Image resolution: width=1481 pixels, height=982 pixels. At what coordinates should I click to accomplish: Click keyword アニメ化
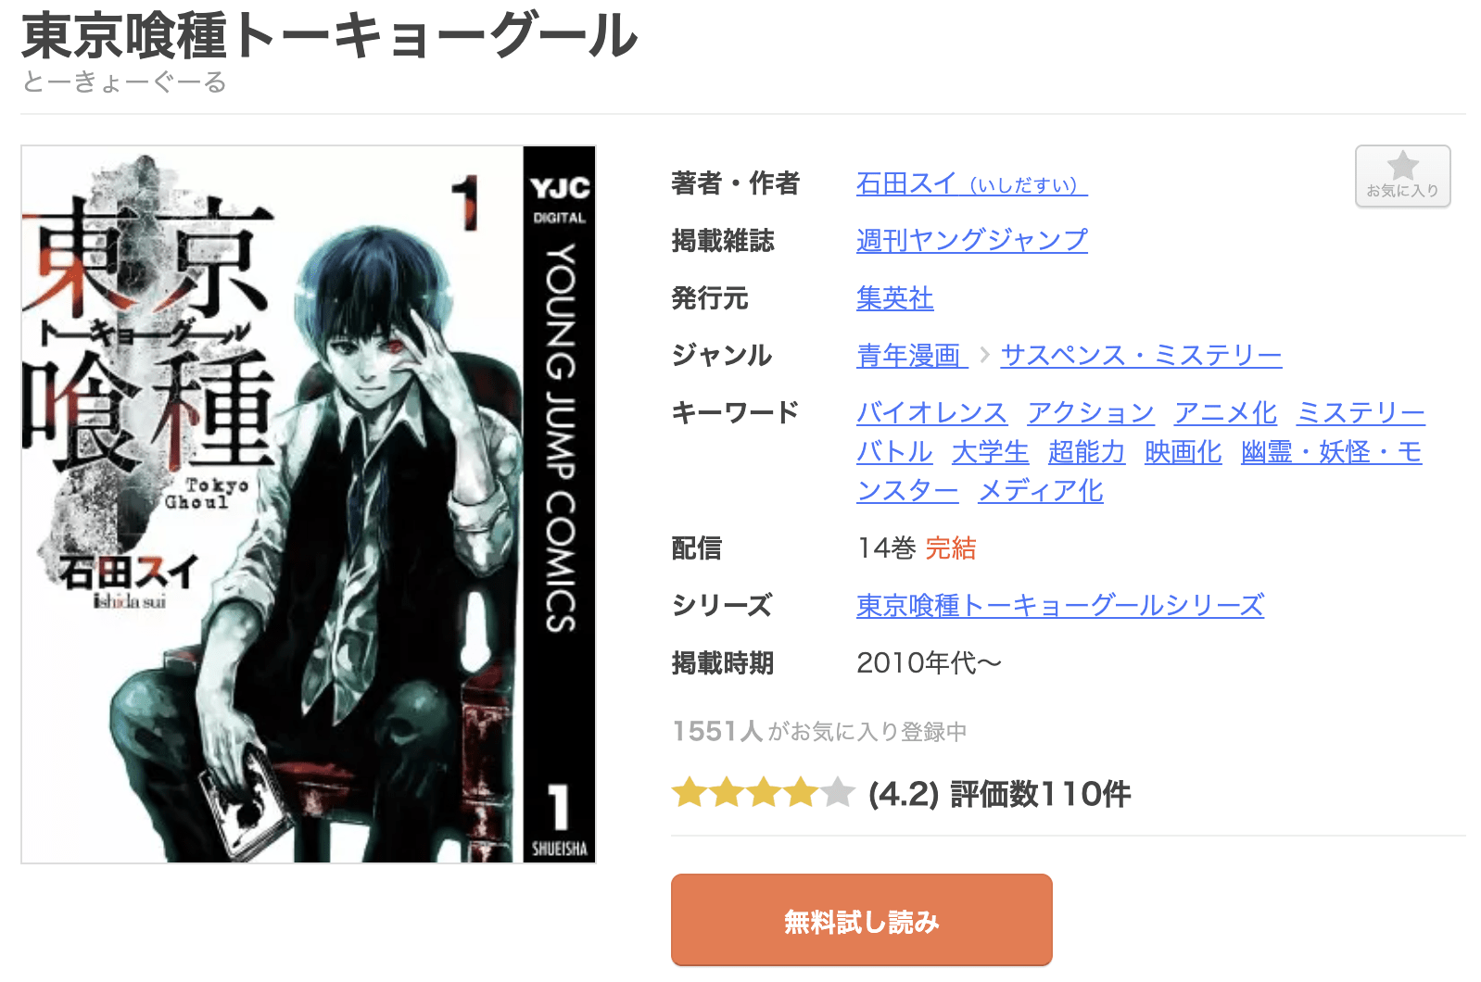1225,412
